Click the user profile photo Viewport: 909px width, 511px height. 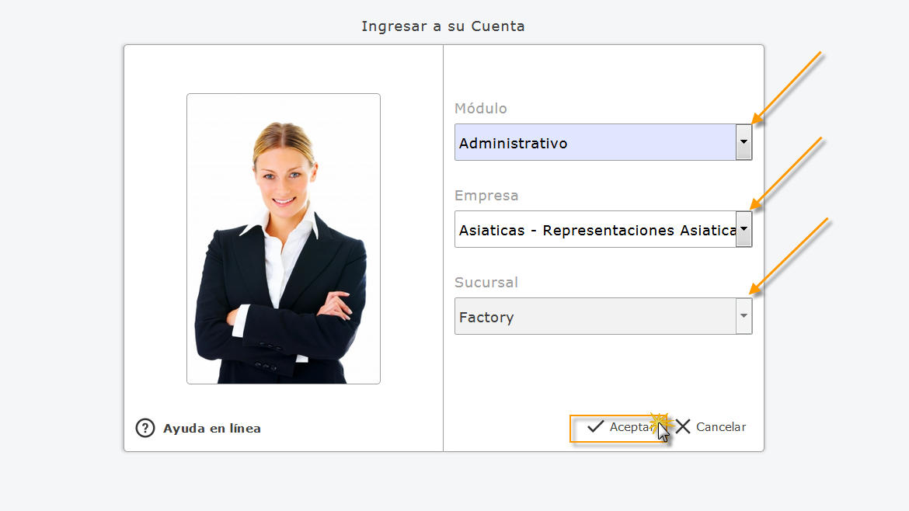coord(283,238)
